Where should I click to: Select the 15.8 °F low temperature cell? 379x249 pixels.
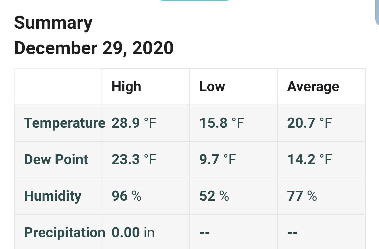pos(222,123)
